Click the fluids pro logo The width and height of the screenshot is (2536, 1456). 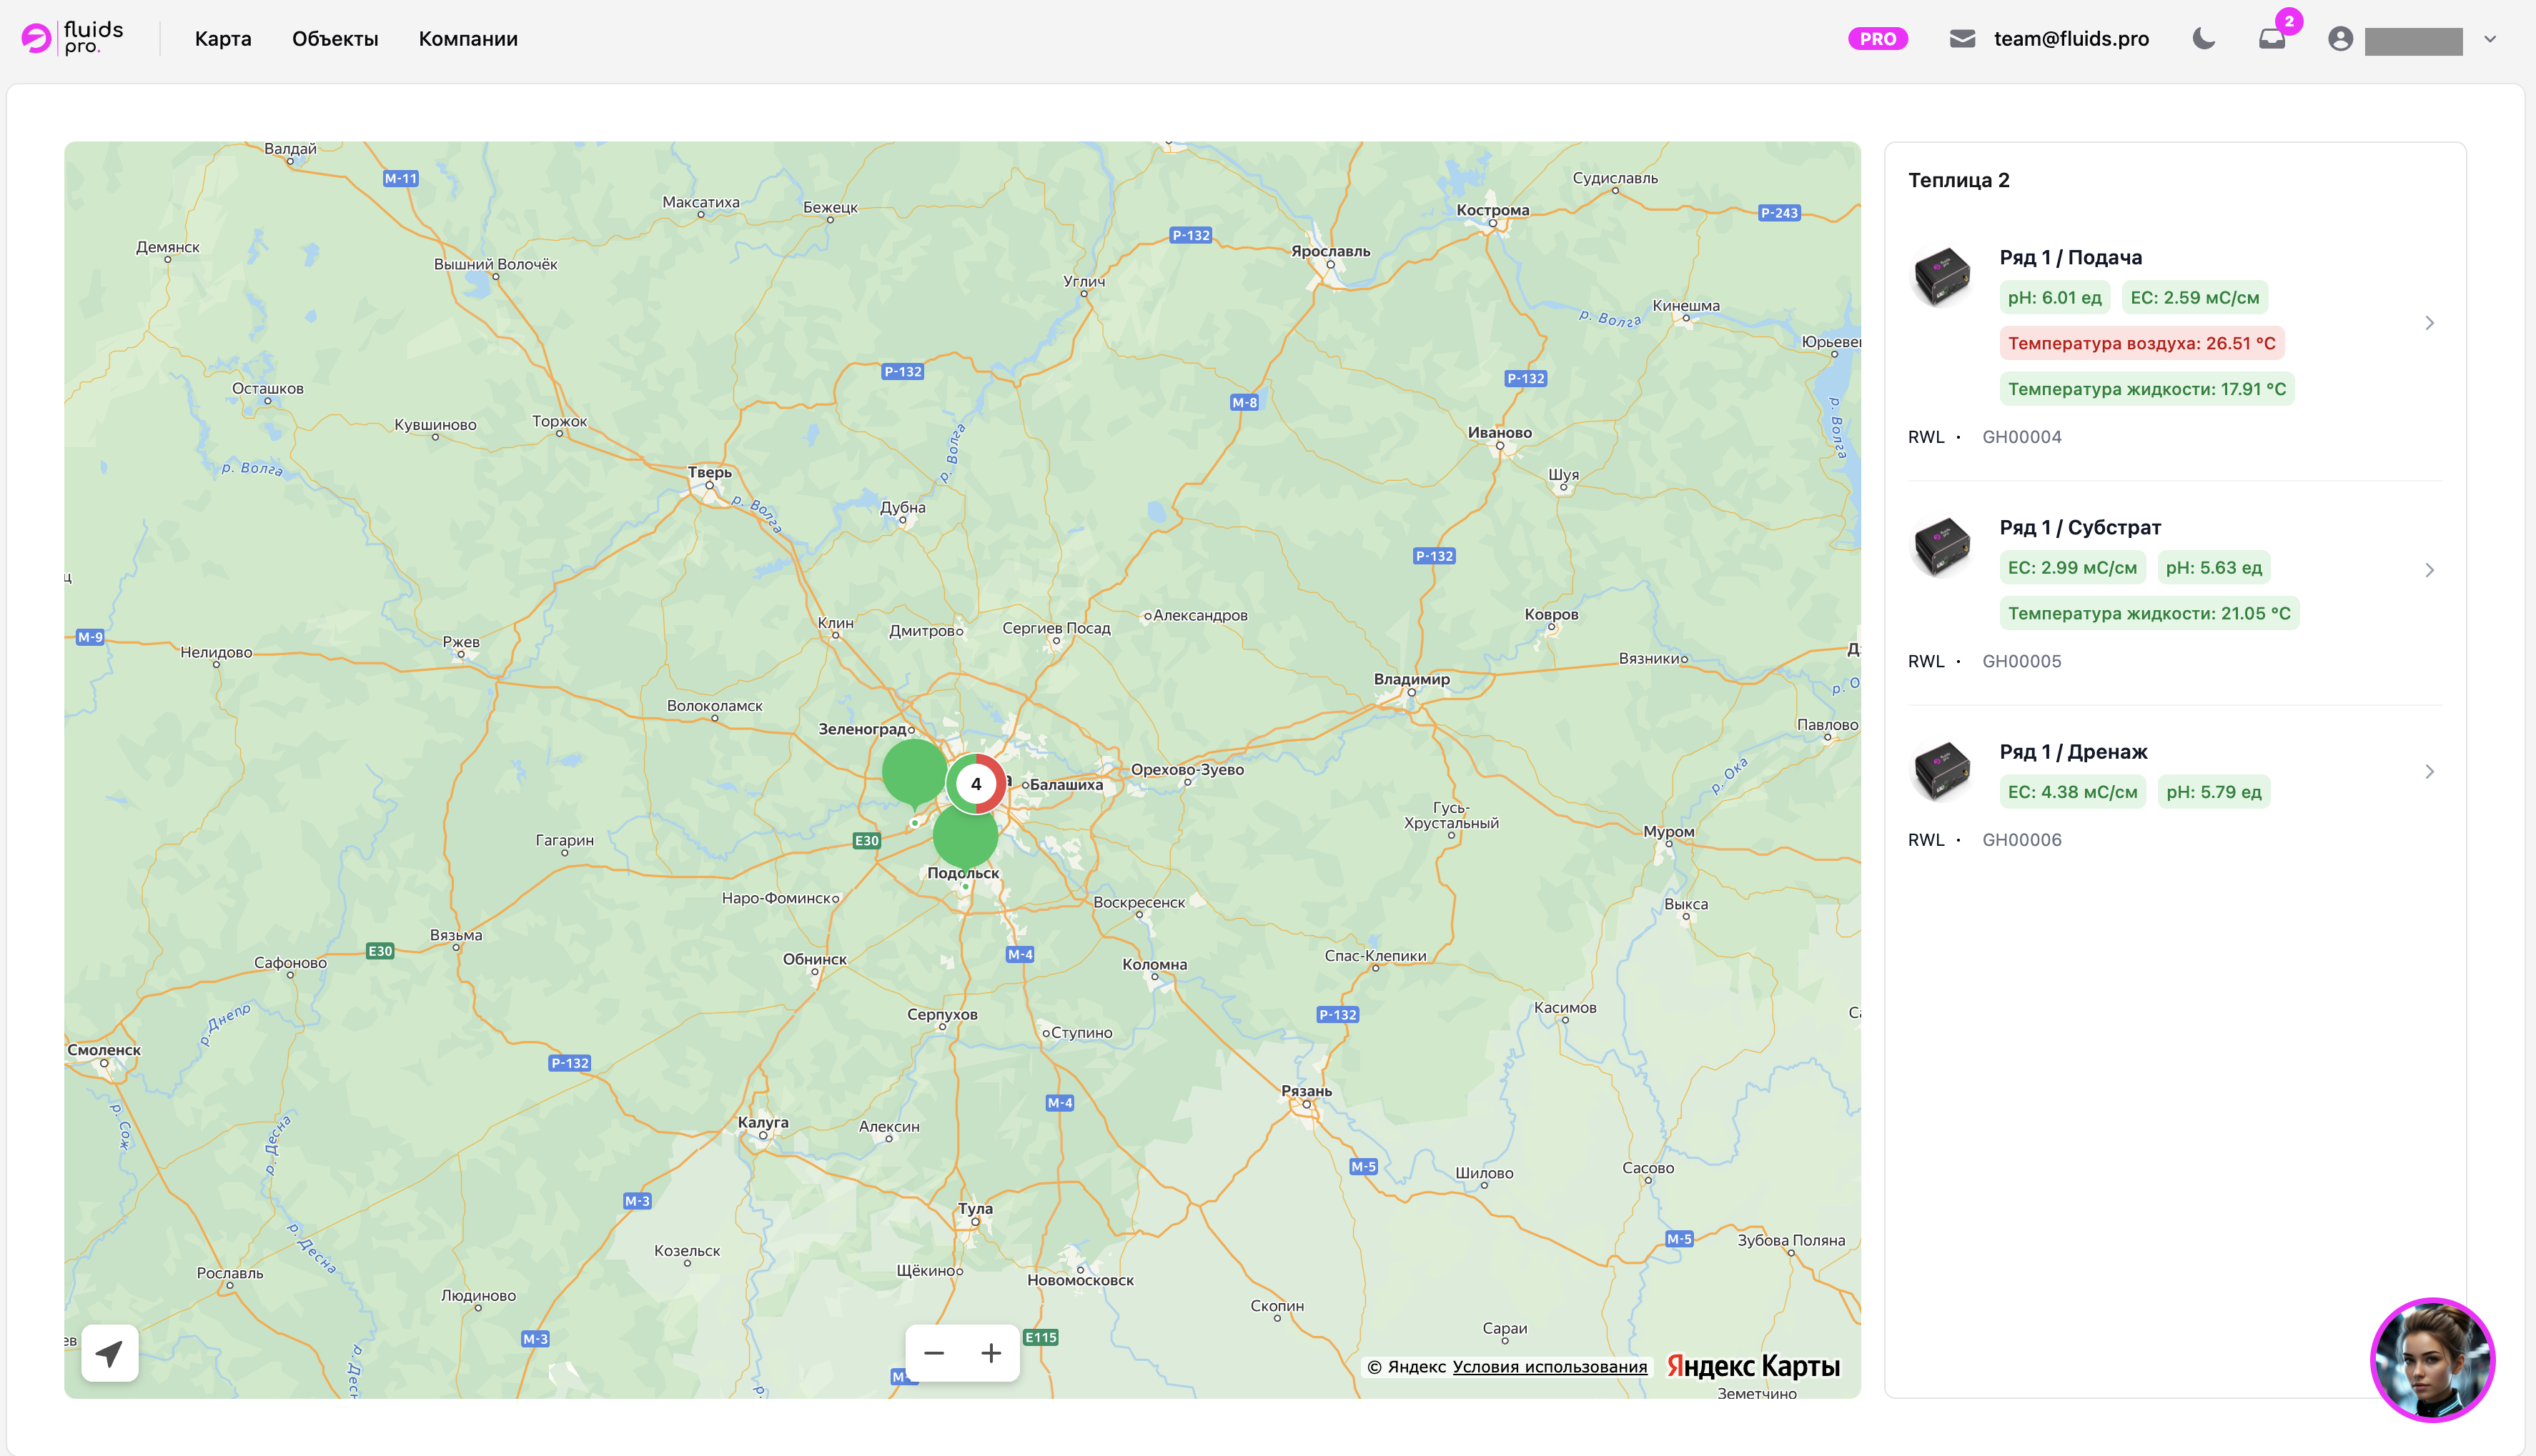tap(72, 38)
